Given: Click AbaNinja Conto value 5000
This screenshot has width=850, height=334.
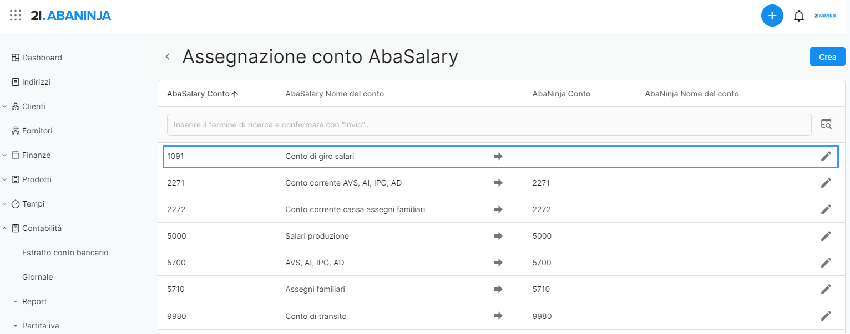Looking at the screenshot, I should [x=542, y=236].
